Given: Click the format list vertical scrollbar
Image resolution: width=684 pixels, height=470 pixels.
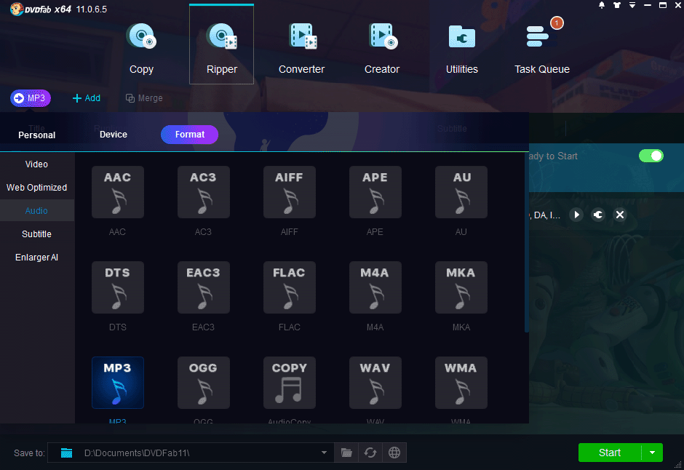Looking at the screenshot, I should click(x=527, y=242).
